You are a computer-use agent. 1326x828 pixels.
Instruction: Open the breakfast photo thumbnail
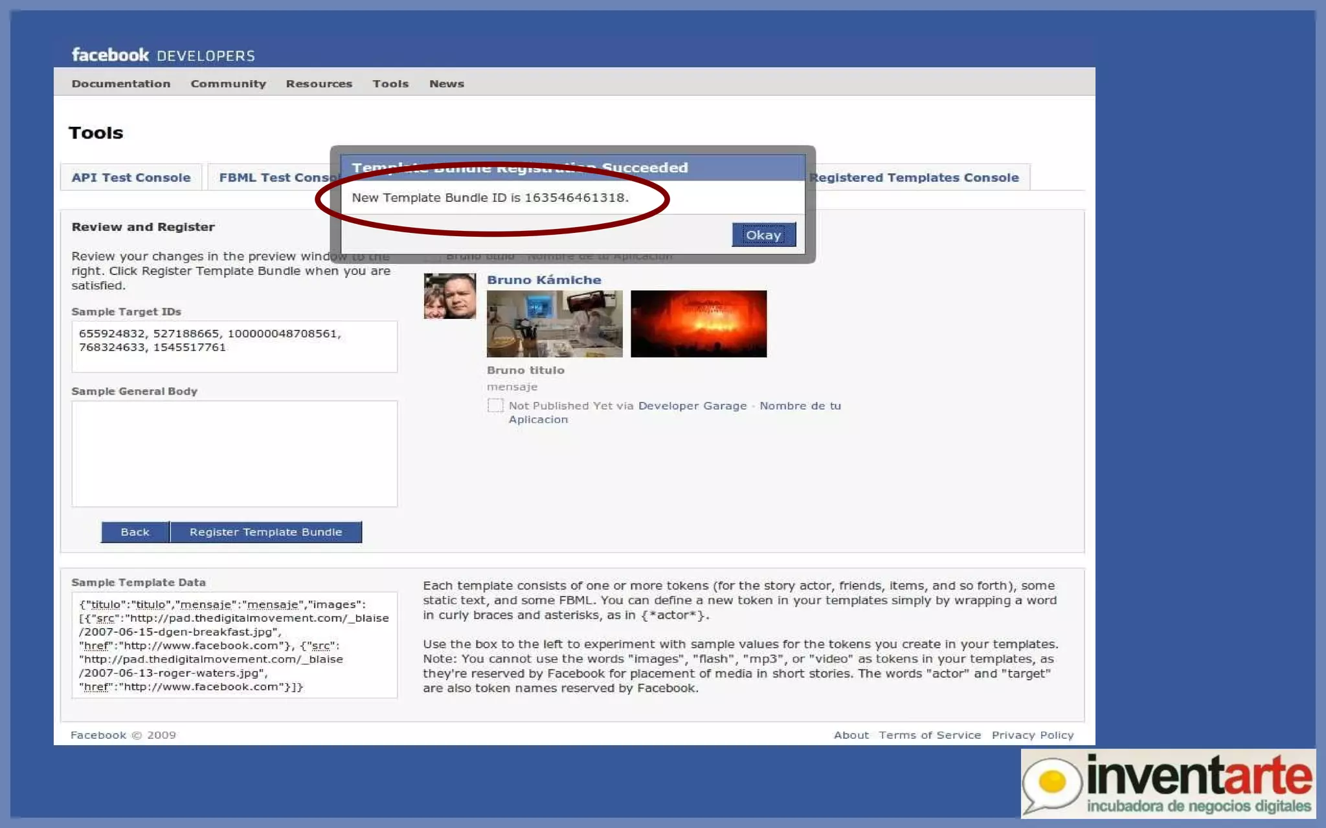(554, 323)
